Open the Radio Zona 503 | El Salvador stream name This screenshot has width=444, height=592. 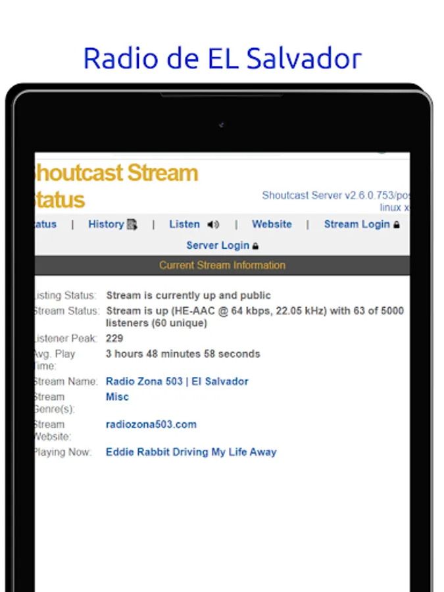[x=177, y=382]
